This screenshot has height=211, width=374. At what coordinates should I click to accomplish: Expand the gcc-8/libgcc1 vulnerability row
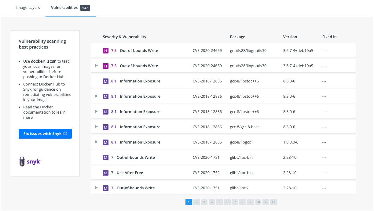click(97, 142)
